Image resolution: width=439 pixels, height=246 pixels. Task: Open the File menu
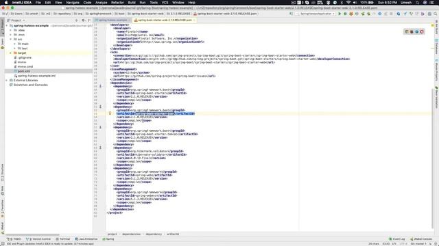click(38, 3)
